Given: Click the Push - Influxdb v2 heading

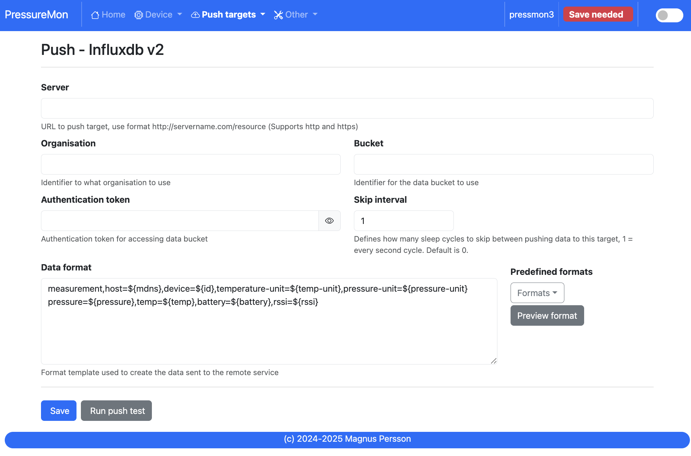Looking at the screenshot, I should [102, 50].
